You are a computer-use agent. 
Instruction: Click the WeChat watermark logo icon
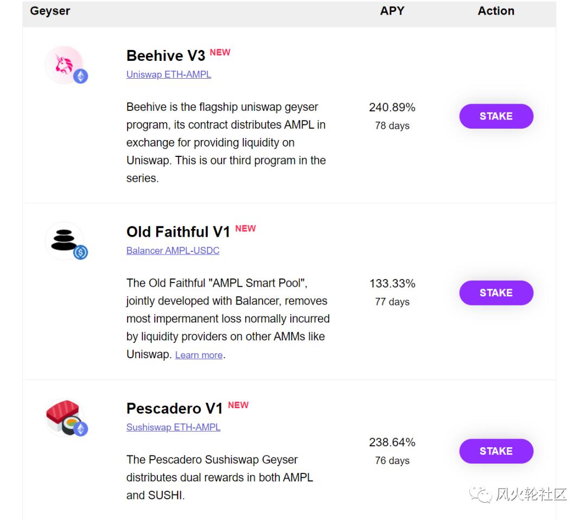click(481, 494)
